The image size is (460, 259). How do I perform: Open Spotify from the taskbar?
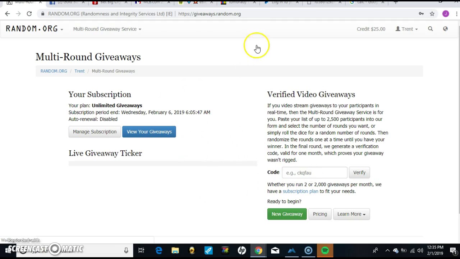pos(325,250)
